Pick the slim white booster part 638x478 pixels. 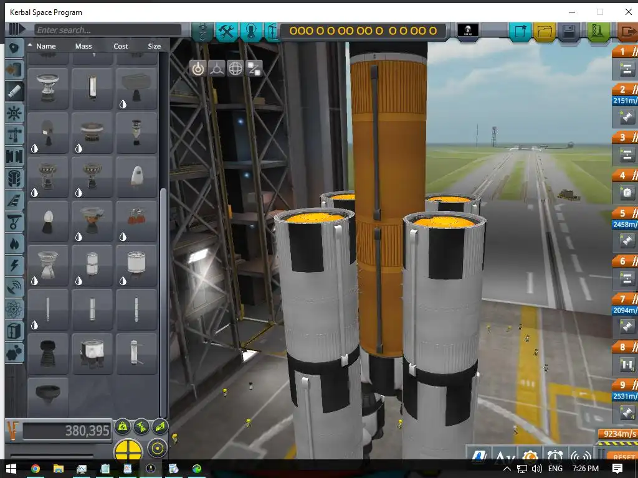coord(92,88)
